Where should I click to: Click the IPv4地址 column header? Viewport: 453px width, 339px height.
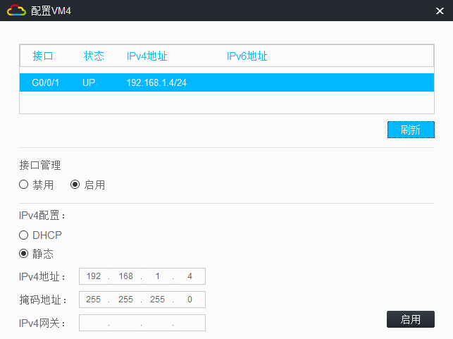(x=147, y=56)
